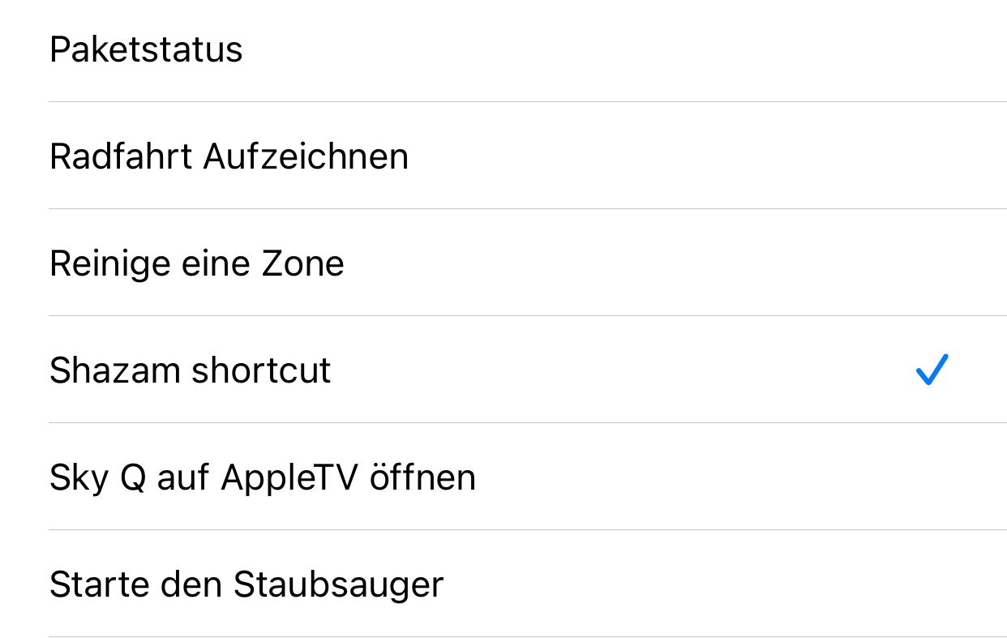This screenshot has height=638, width=1007.
Task: Switch selection to Paketstatus
Action: [147, 50]
